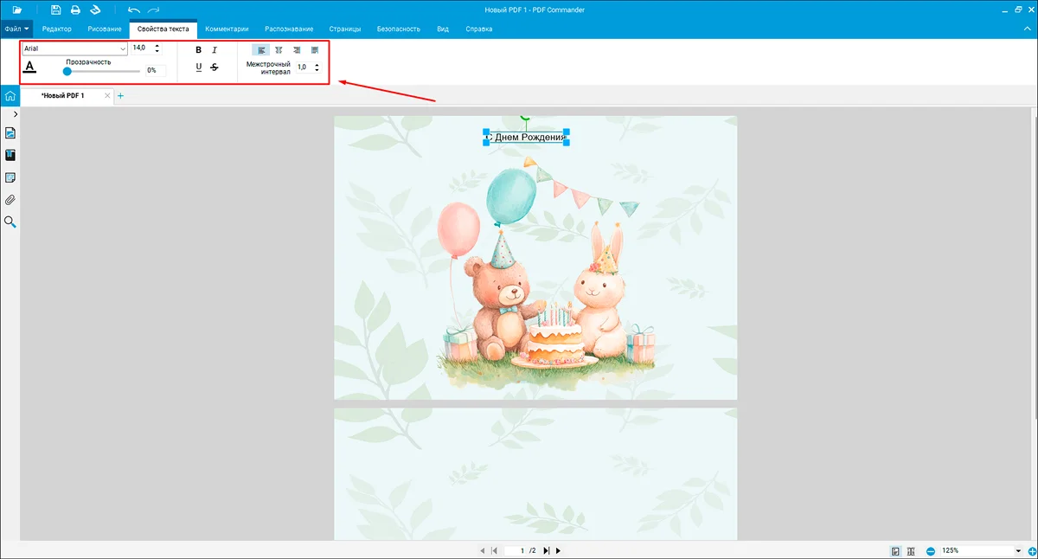
Task: Open the Рисование tab
Action: coord(105,29)
